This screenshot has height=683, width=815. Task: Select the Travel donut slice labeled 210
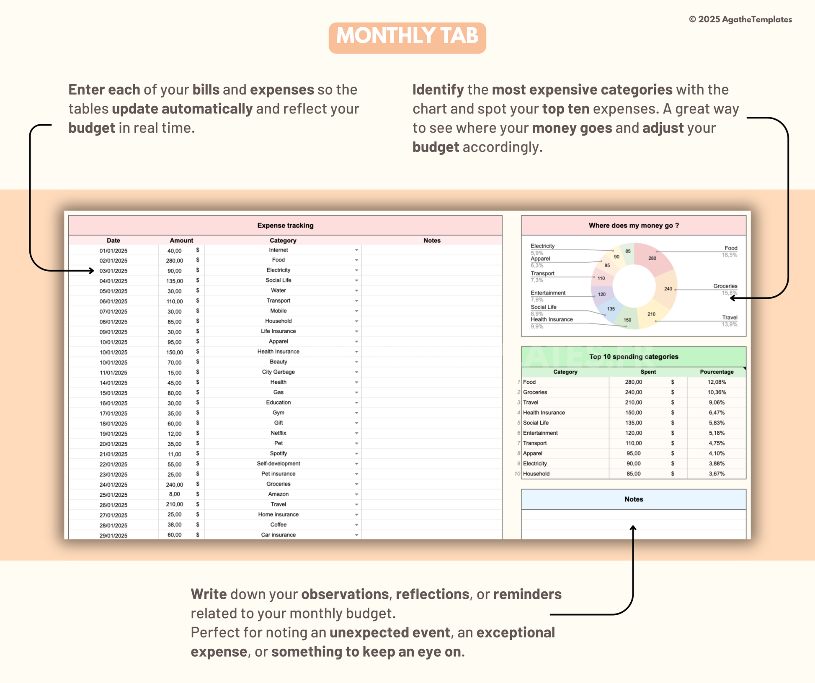pos(650,315)
